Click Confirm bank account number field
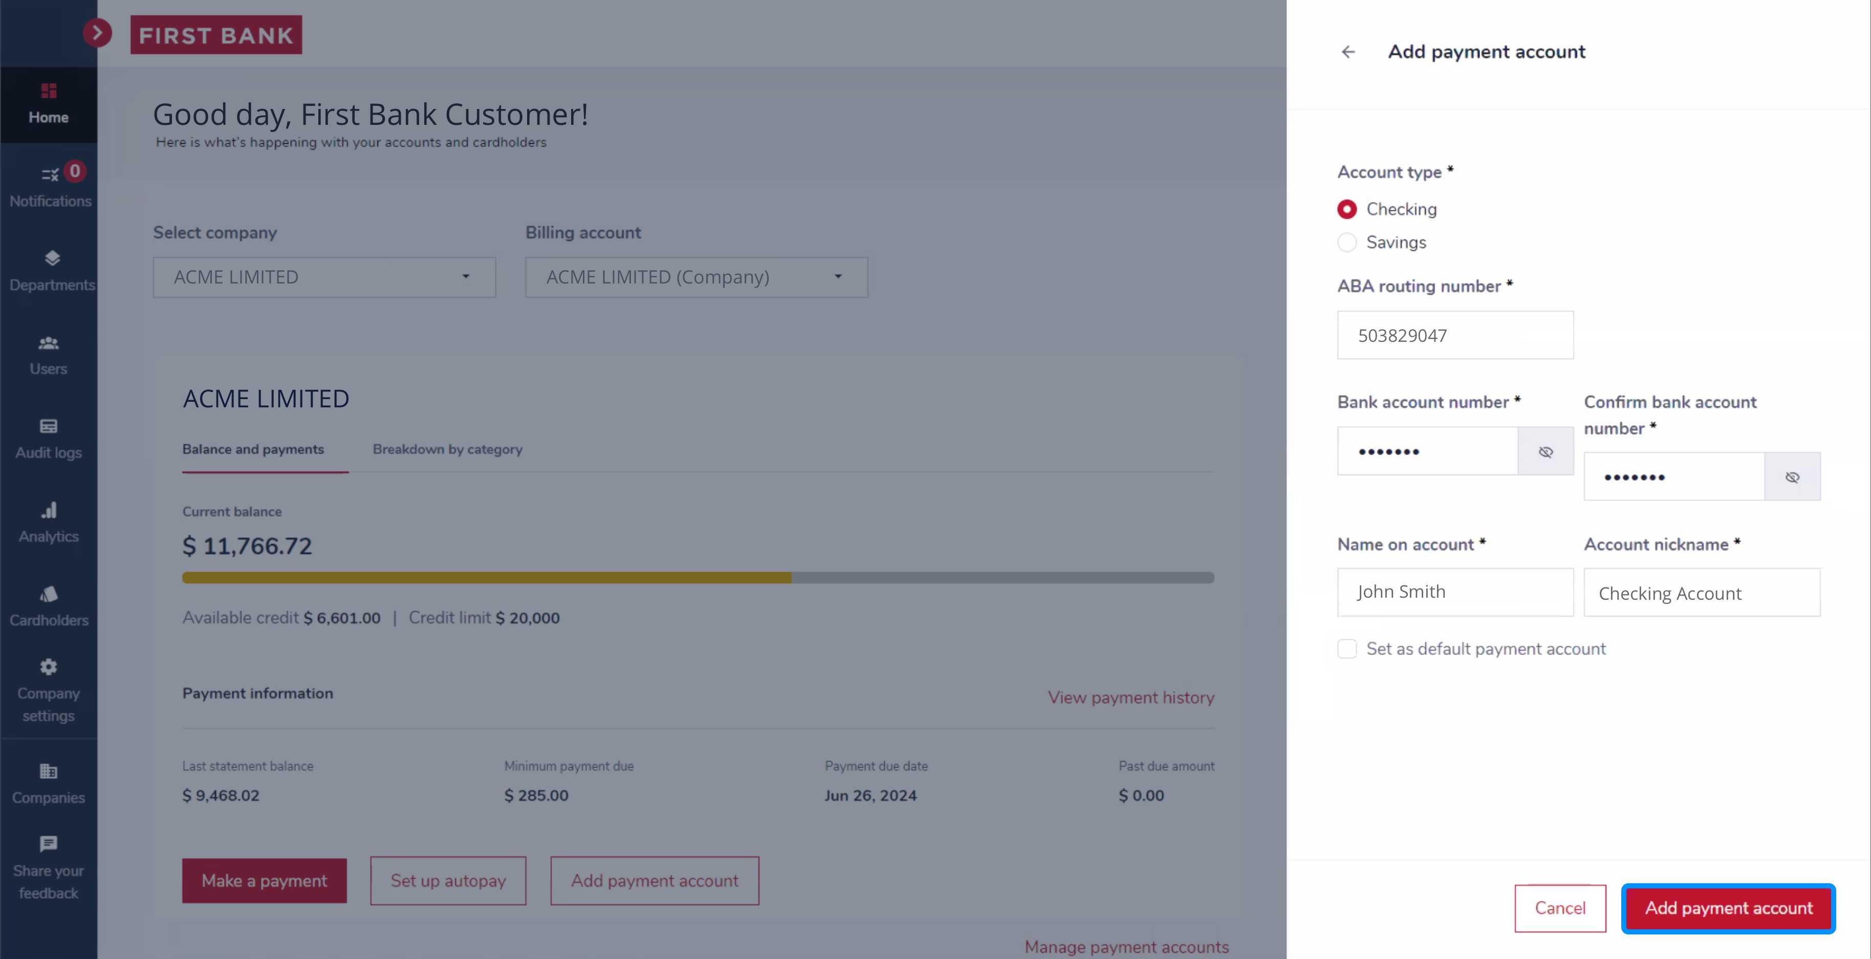This screenshot has width=1871, height=959. [x=1674, y=476]
